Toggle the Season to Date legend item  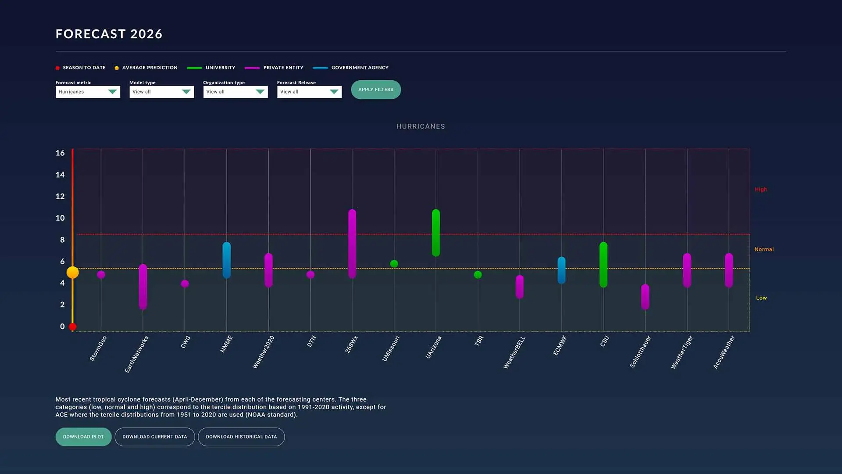click(81, 68)
